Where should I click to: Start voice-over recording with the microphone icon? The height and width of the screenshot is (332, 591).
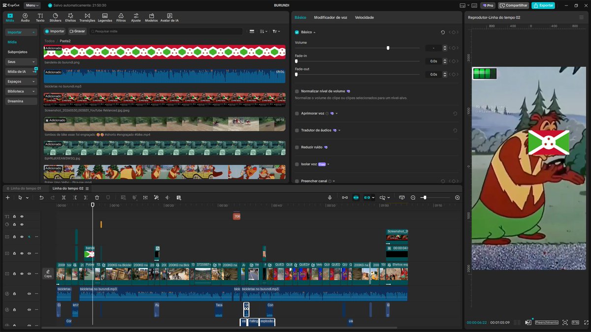click(330, 197)
